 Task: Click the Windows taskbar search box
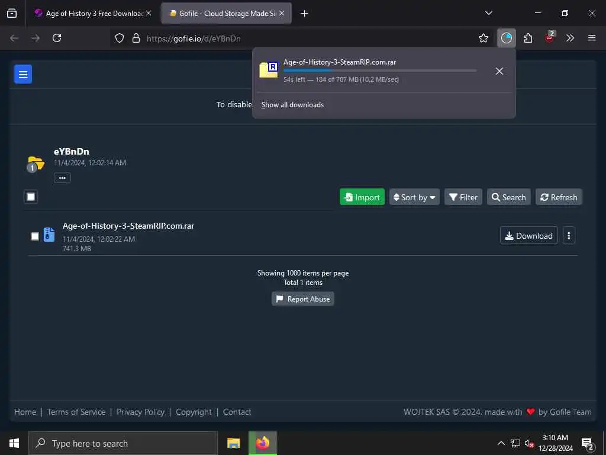pyautogui.click(x=123, y=443)
